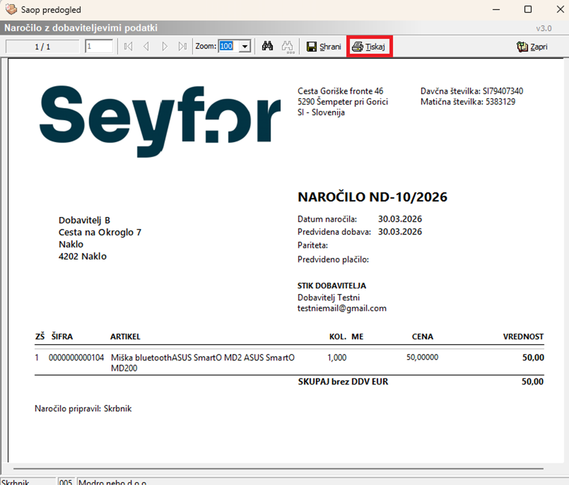Save the preview with Shrani
Screen dimensions: 569x485
tap(324, 46)
